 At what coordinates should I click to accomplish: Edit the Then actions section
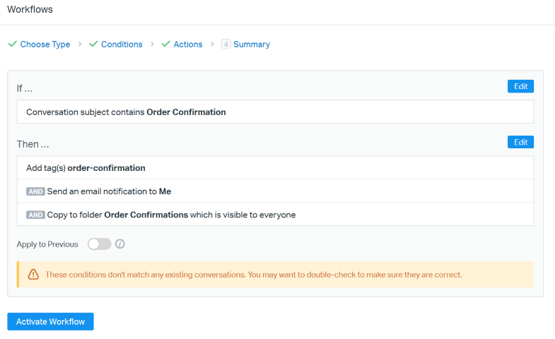(x=520, y=142)
